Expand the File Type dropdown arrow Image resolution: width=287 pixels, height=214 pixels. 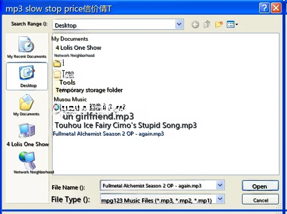point(220,199)
